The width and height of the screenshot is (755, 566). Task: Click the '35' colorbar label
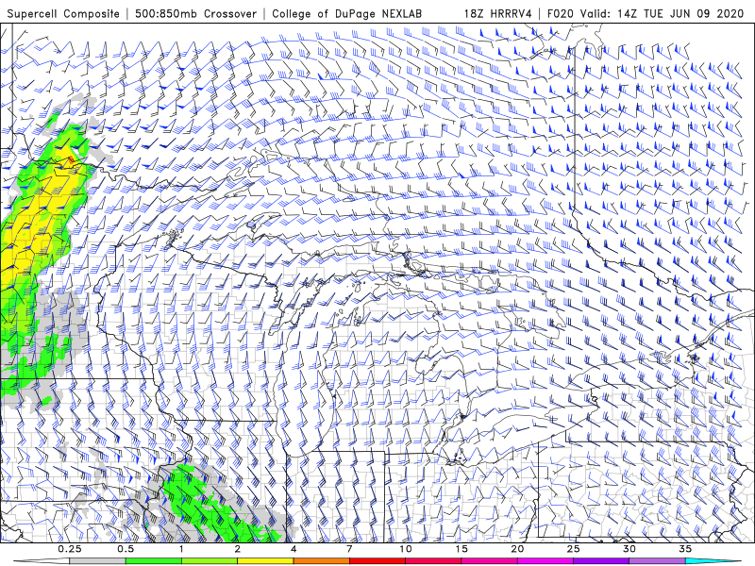pyautogui.click(x=685, y=549)
